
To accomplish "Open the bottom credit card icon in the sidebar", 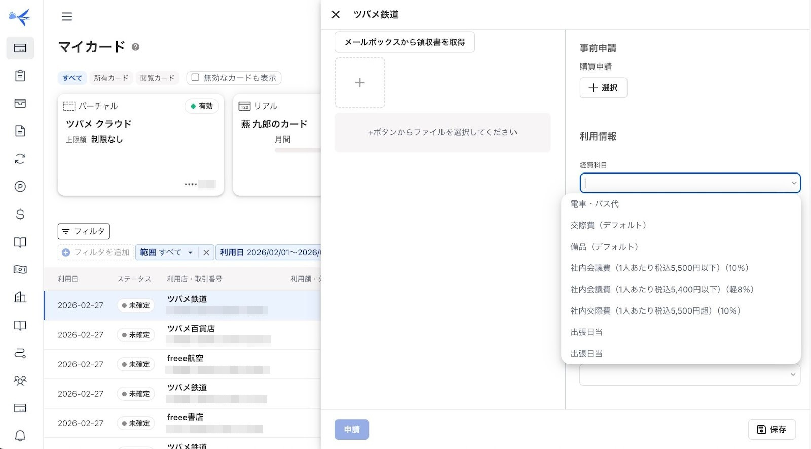I will [20, 408].
